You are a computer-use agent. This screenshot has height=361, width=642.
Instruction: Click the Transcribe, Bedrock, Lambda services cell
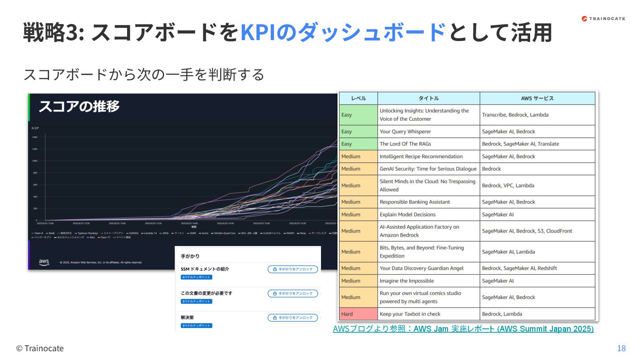tap(537, 115)
